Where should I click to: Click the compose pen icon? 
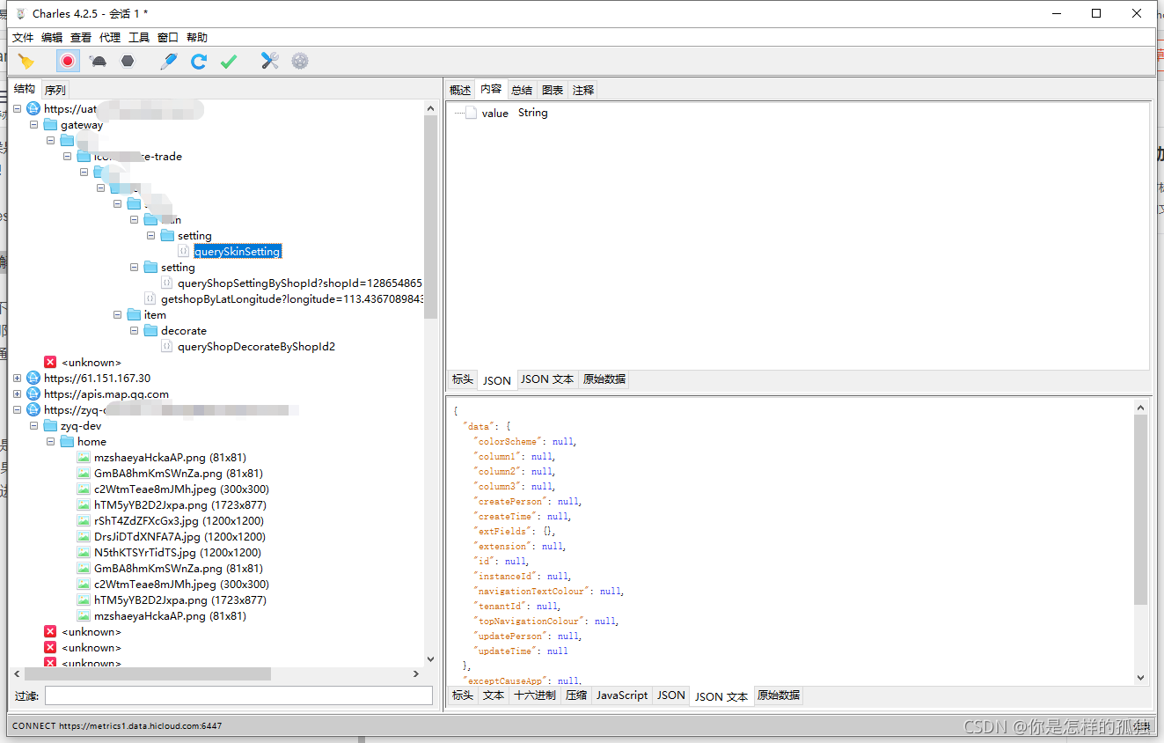[169, 61]
